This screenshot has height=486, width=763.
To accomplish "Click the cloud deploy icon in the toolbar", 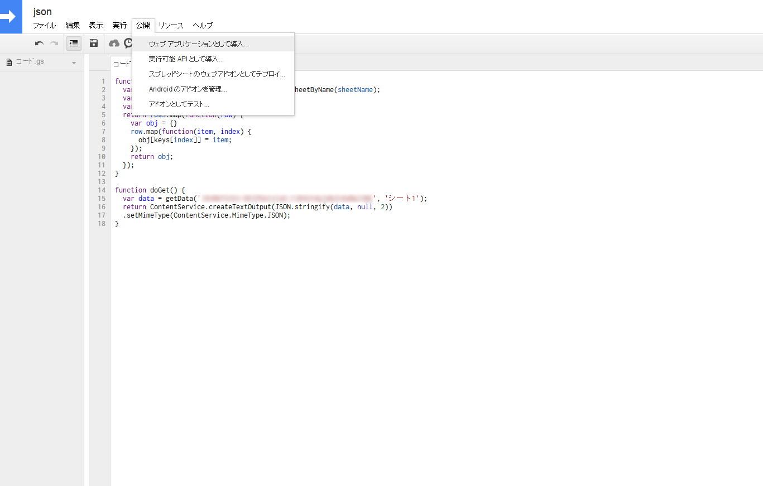I will coord(114,43).
